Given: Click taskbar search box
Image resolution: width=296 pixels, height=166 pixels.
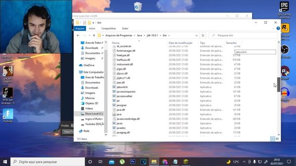Looking at the screenshot, I should 48,162.
